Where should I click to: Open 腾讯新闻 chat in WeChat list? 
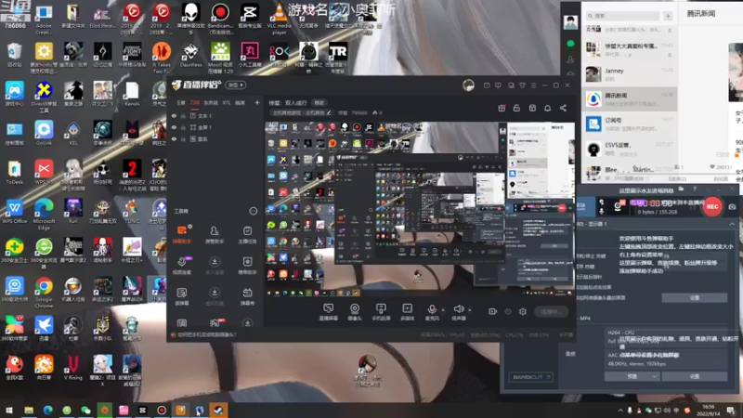pyautogui.click(x=630, y=98)
